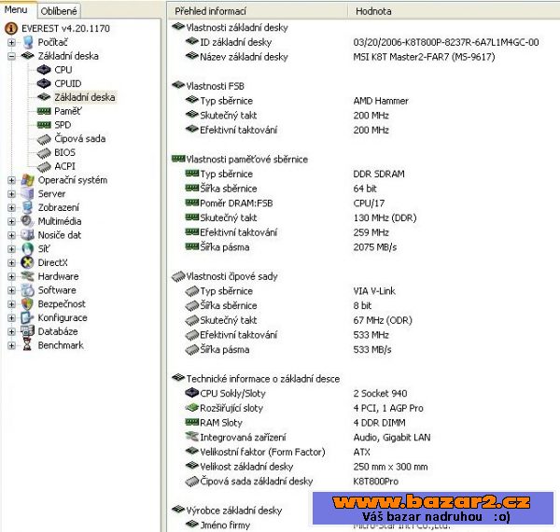Click the CPU chip icon in tree

pos(44,70)
